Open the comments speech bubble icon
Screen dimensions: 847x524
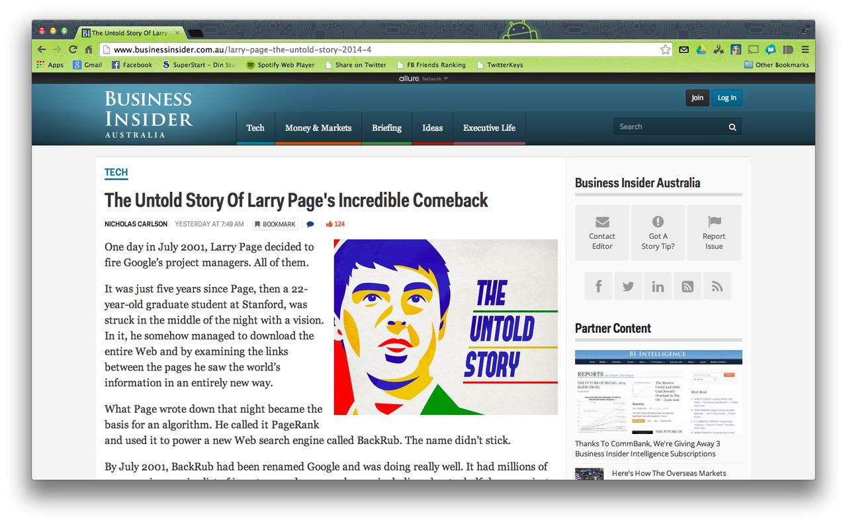click(x=310, y=224)
